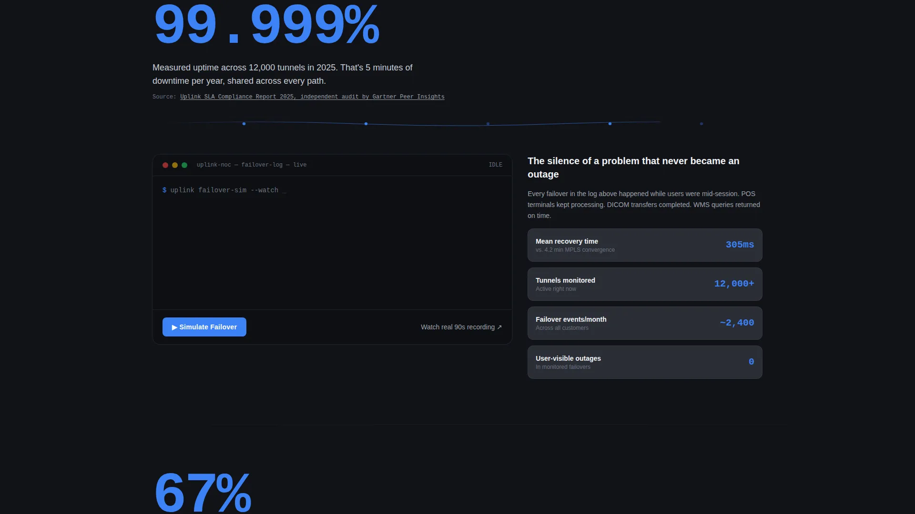Click the vs. 4.2 min MPLS convergence caption
Image resolution: width=915 pixels, height=514 pixels.
pos(575,250)
